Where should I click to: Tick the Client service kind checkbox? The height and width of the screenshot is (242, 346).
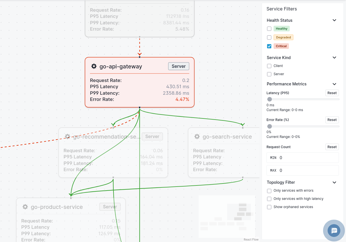click(x=269, y=66)
